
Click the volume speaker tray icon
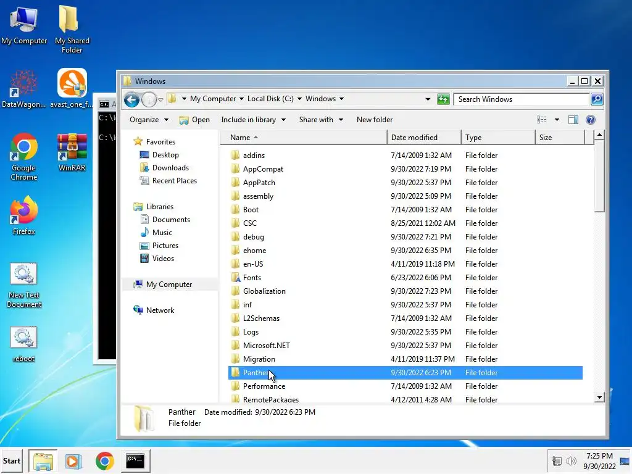tap(571, 461)
